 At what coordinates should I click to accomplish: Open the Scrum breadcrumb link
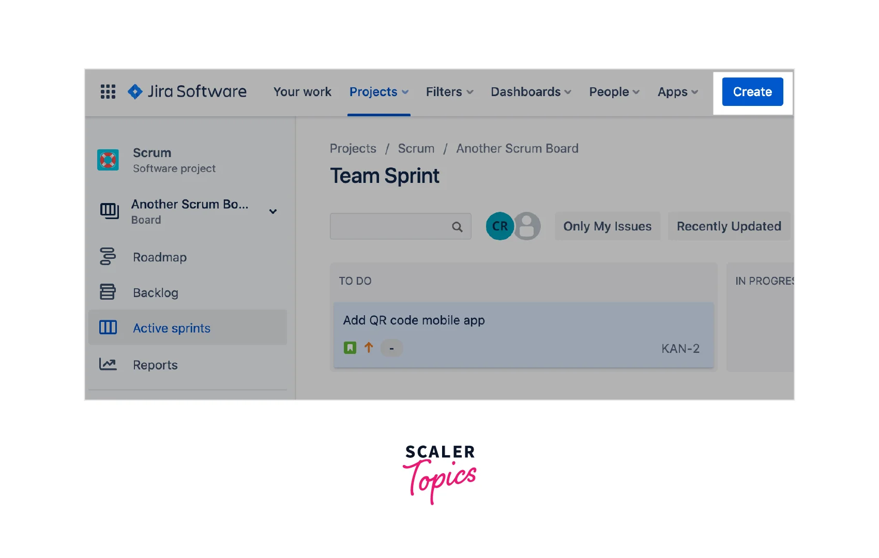coord(416,149)
